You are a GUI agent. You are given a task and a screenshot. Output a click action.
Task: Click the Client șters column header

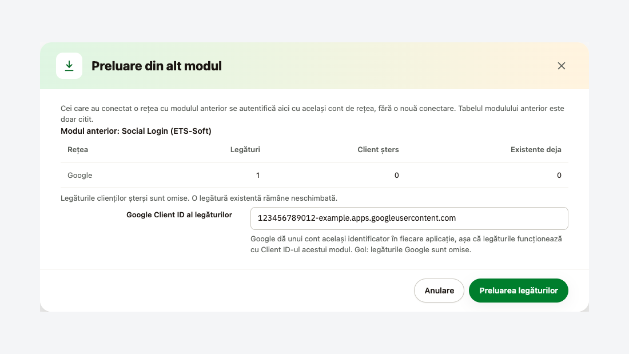378,150
